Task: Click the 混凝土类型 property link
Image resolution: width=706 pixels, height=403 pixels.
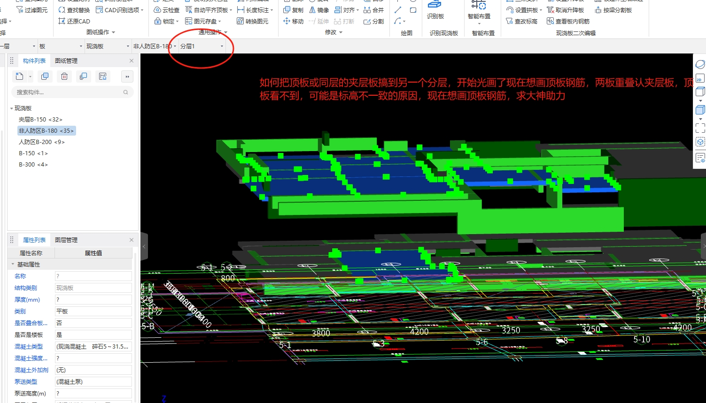Action: [x=29, y=347]
